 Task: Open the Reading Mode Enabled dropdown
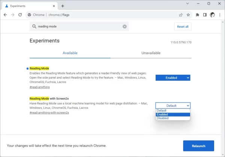173,78
